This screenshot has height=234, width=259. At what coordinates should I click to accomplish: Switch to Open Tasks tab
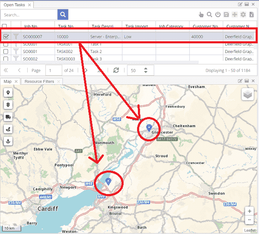click(x=14, y=5)
